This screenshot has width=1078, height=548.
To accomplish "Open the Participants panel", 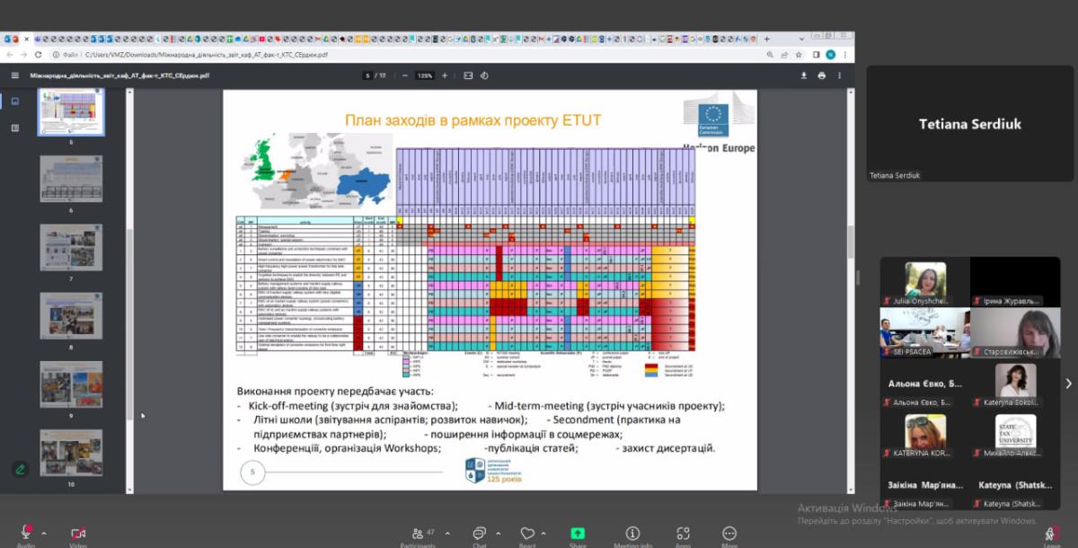I will [x=418, y=534].
